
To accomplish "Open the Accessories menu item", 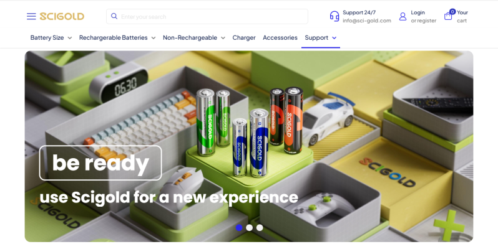I will click(x=280, y=38).
